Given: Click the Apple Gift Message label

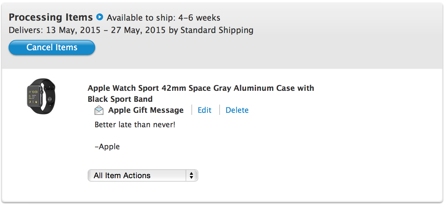Looking at the screenshot, I should click(x=146, y=110).
